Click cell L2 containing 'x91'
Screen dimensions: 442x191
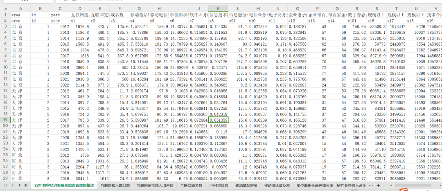(238, 20)
